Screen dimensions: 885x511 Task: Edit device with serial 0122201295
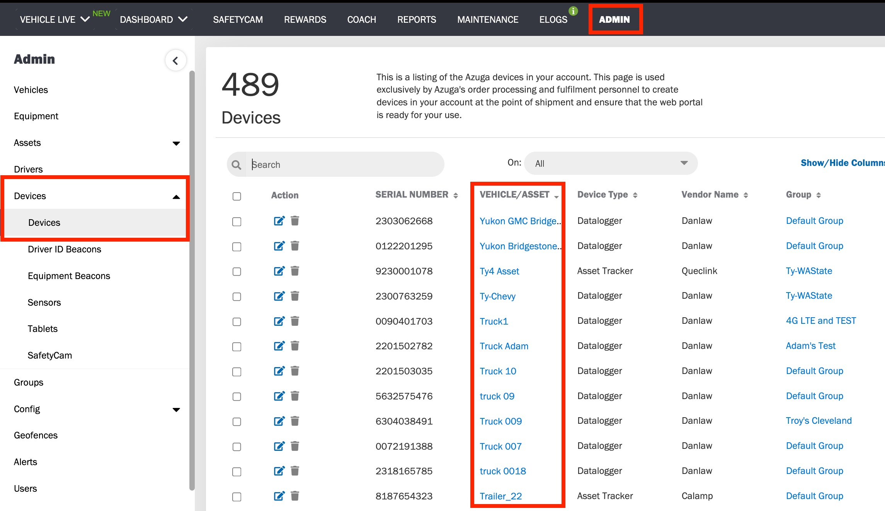pos(279,246)
